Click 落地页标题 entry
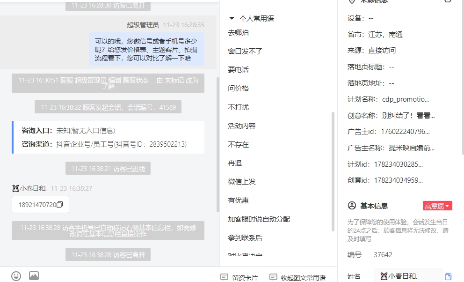This screenshot has width=464, height=282. (x=371, y=67)
